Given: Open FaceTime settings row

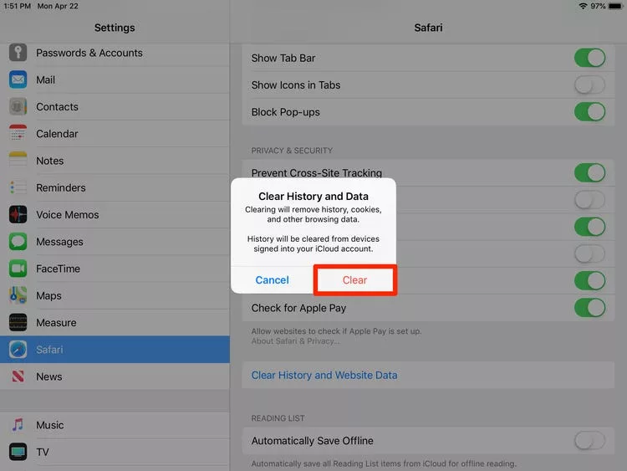Looking at the screenshot, I should click(x=115, y=269).
